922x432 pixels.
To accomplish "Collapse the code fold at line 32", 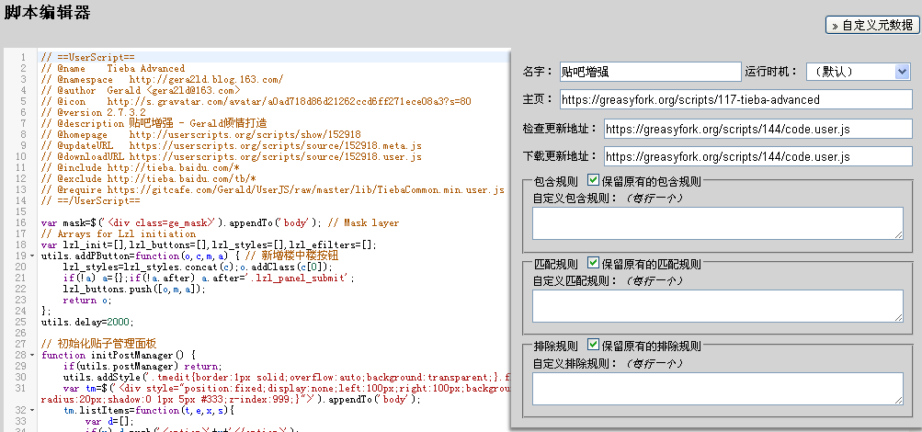I will pos(32,410).
